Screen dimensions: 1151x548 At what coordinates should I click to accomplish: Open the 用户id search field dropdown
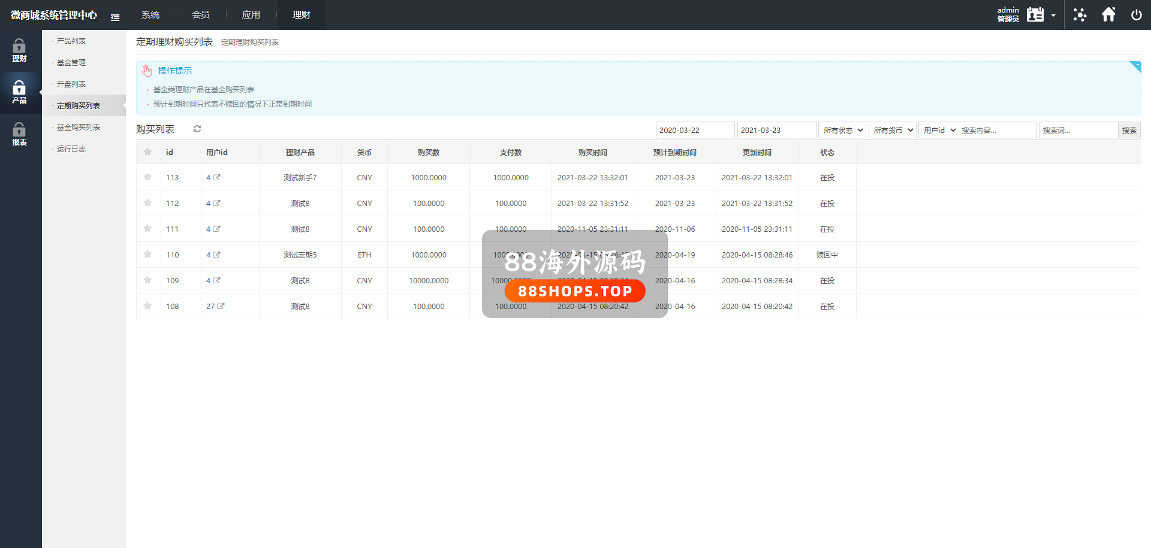pyautogui.click(x=939, y=130)
